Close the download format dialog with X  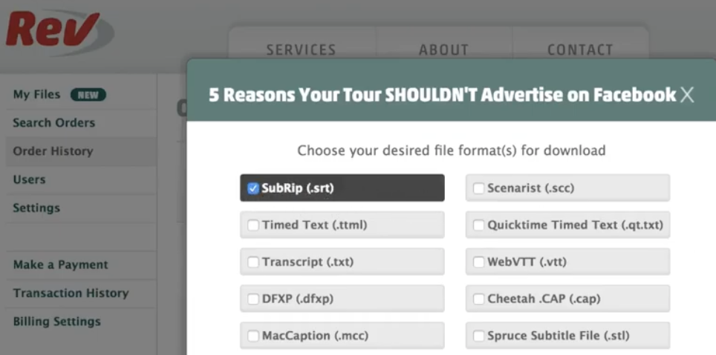[x=687, y=95]
